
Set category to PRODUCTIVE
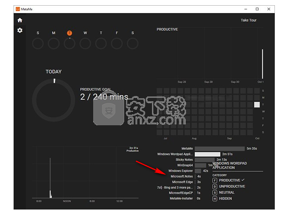230,180
